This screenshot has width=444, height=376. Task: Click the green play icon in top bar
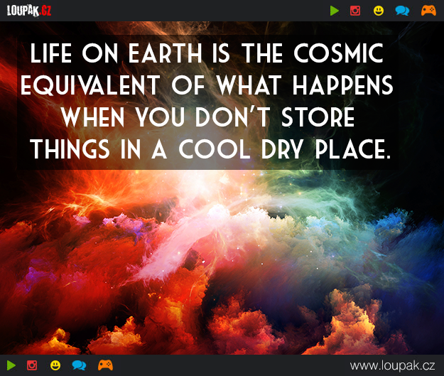335,11
